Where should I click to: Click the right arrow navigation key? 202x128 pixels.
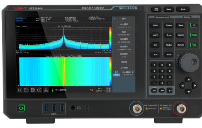pos(195,85)
